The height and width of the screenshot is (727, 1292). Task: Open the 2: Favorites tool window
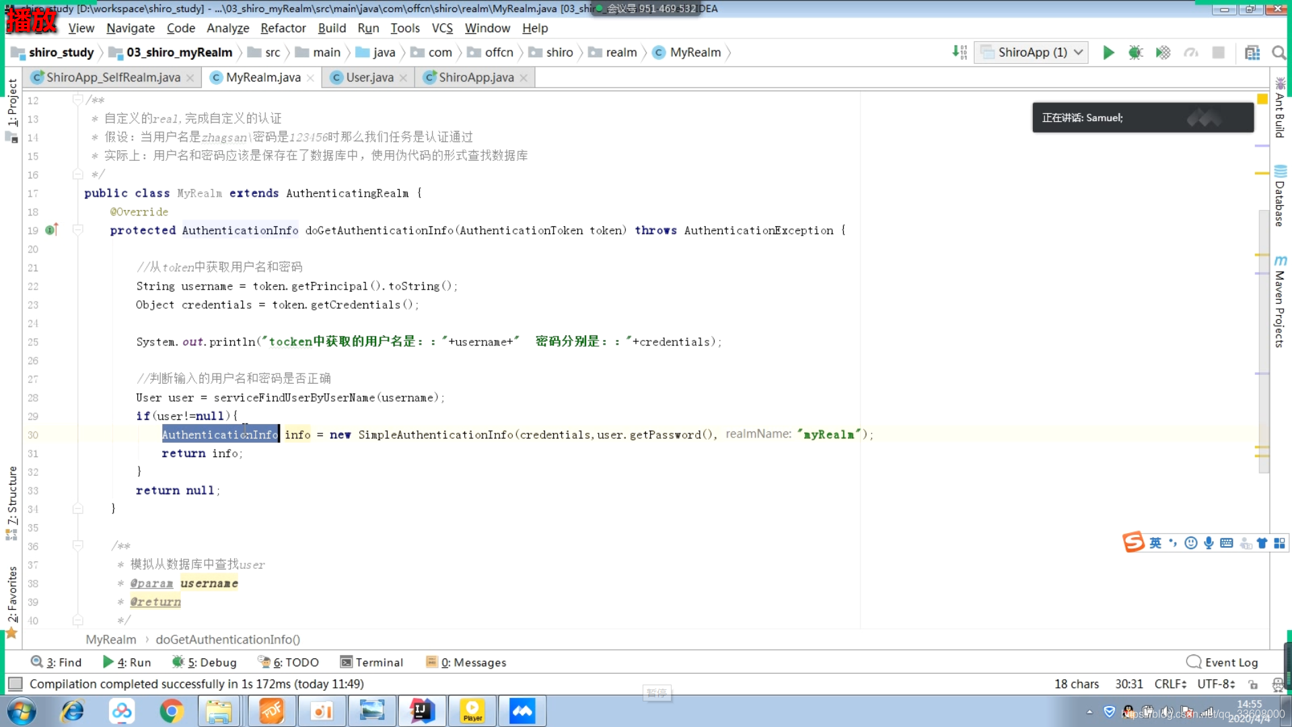[x=12, y=601]
